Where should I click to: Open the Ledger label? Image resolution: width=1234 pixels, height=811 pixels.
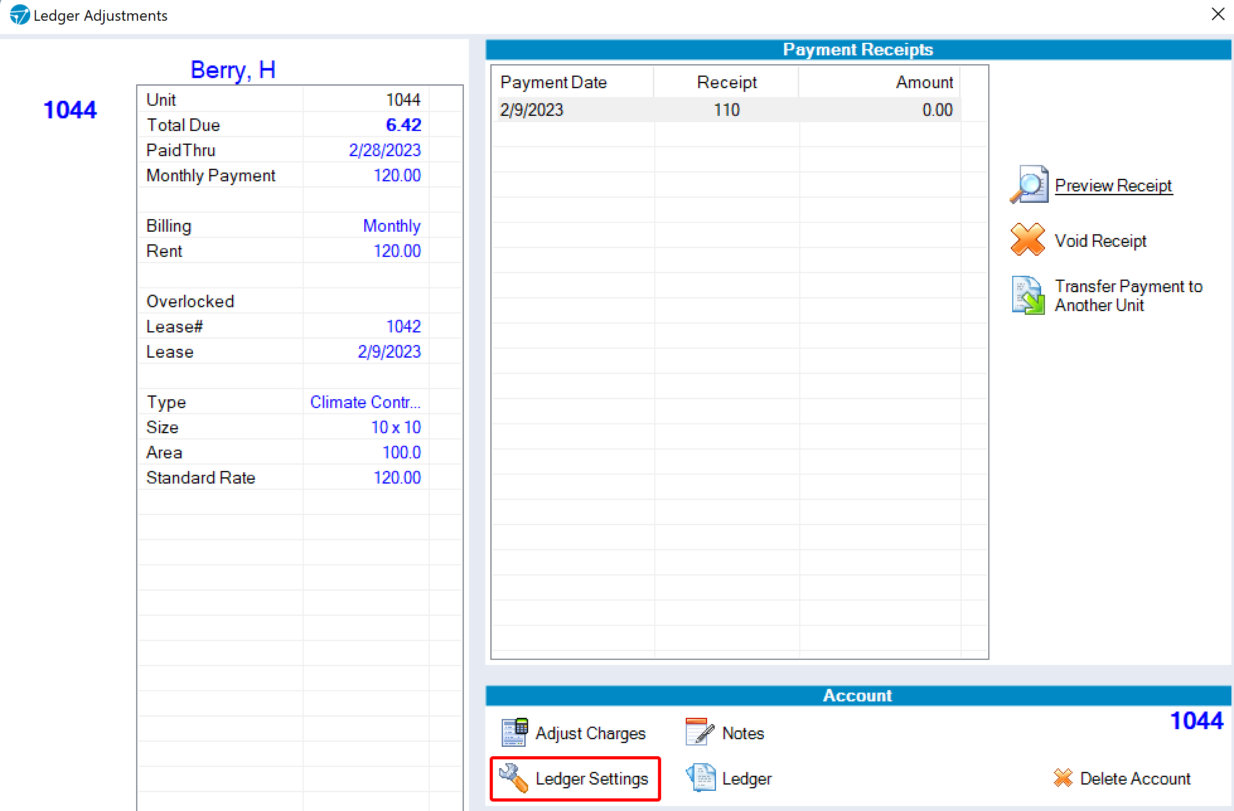(x=747, y=779)
